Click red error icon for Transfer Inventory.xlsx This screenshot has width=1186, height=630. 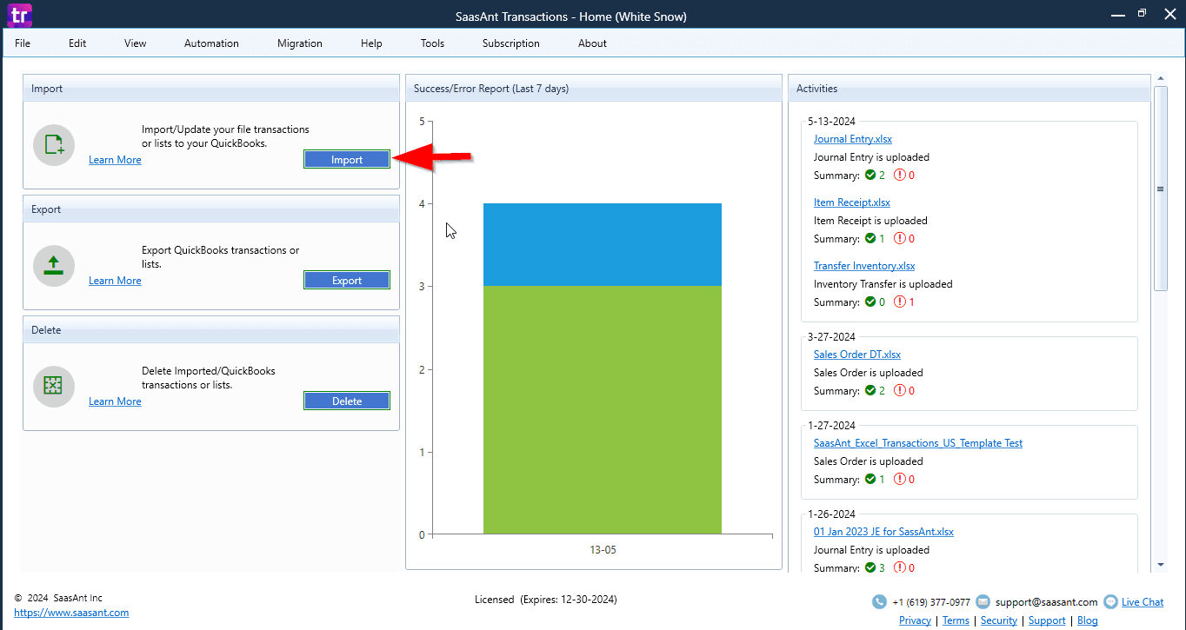(900, 302)
